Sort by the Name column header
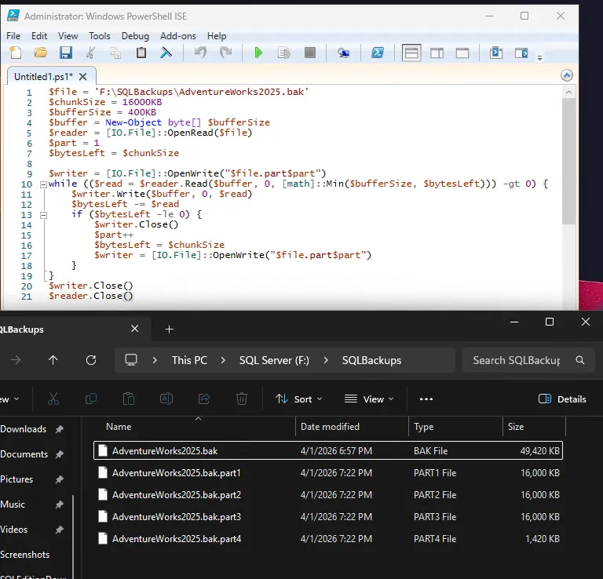The height and width of the screenshot is (579, 603). click(x=119, y=427)
